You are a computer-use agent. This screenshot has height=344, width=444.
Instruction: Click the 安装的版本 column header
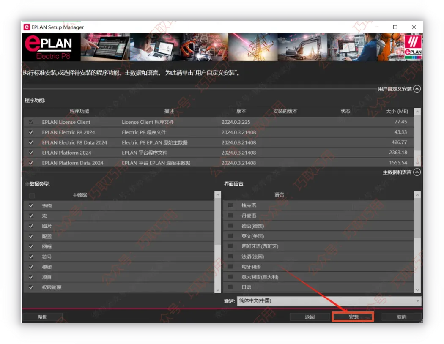click(x=285, y=111)
